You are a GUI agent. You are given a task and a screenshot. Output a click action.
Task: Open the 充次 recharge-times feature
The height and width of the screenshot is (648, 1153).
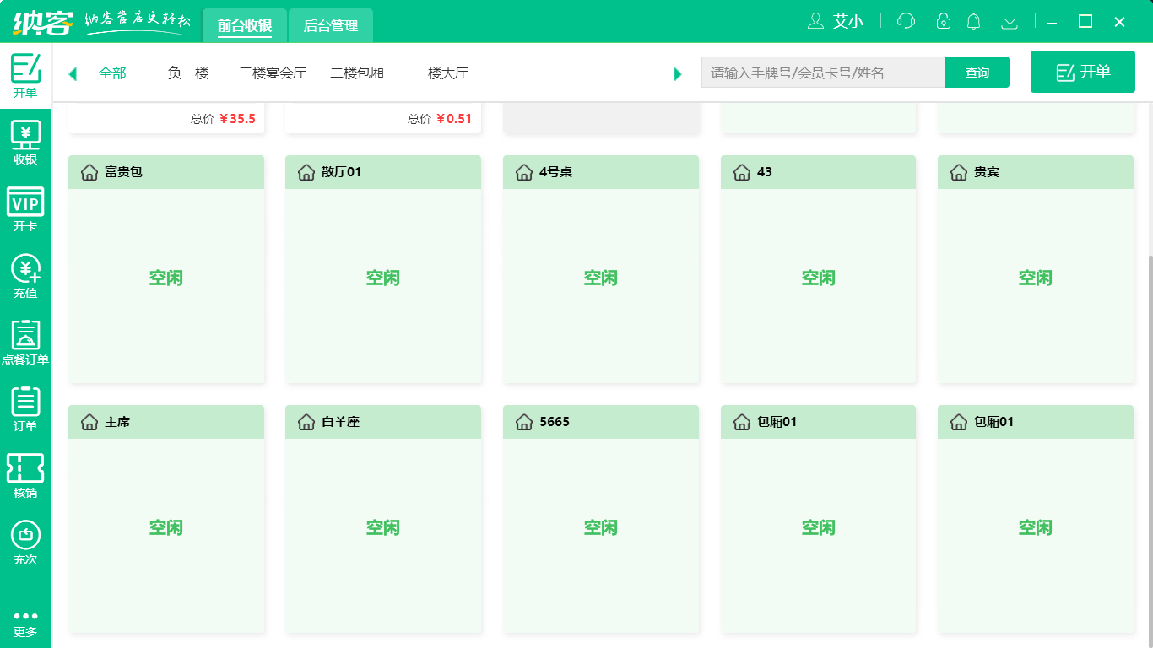click(x=25, y=543)
